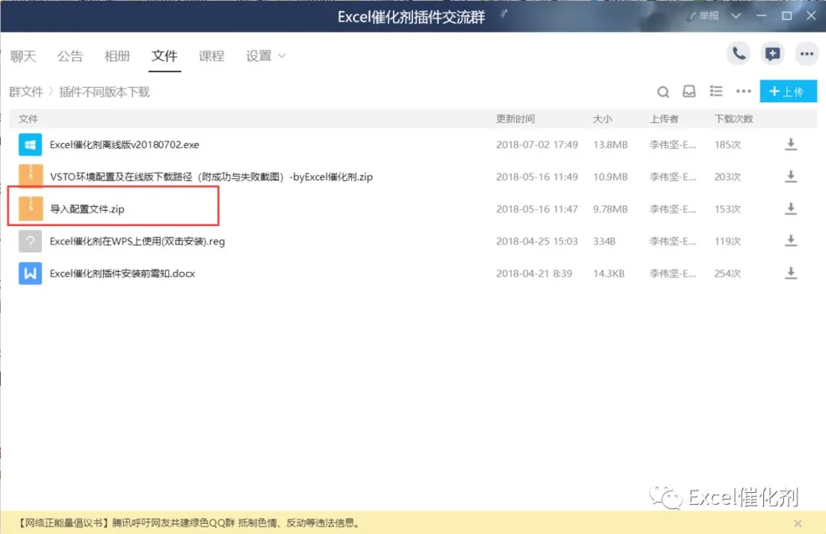826x534 pixels.
Task: Download the VSTO环境配置 zip file
Action: (x=790, y=176)
